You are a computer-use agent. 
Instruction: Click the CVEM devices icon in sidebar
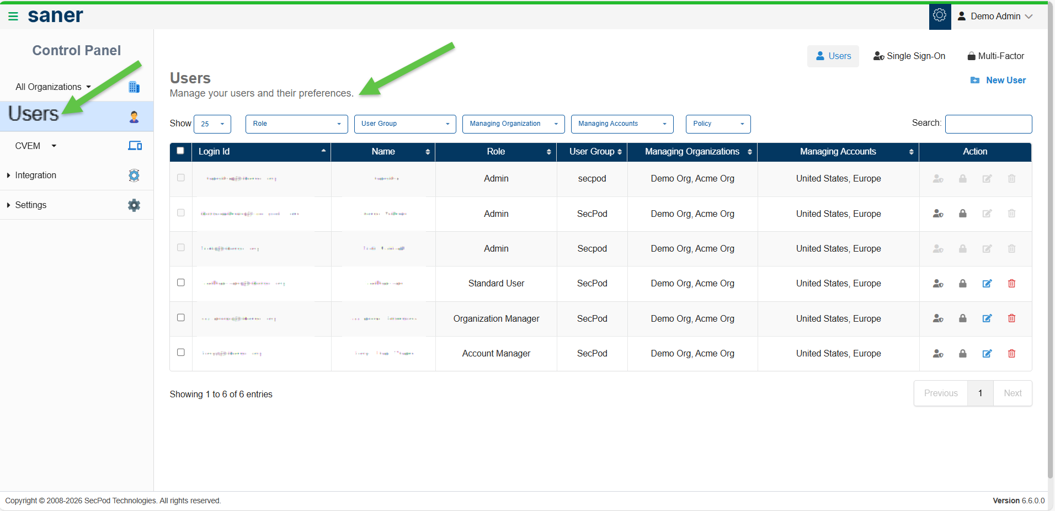point(135,146)
